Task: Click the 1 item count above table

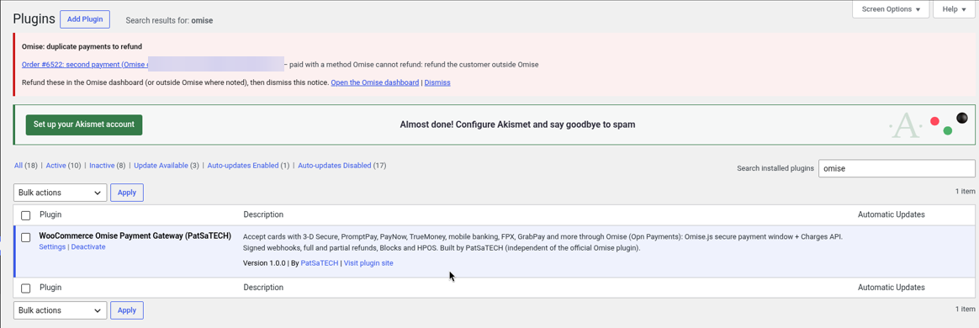Action: tap(965, 192)
